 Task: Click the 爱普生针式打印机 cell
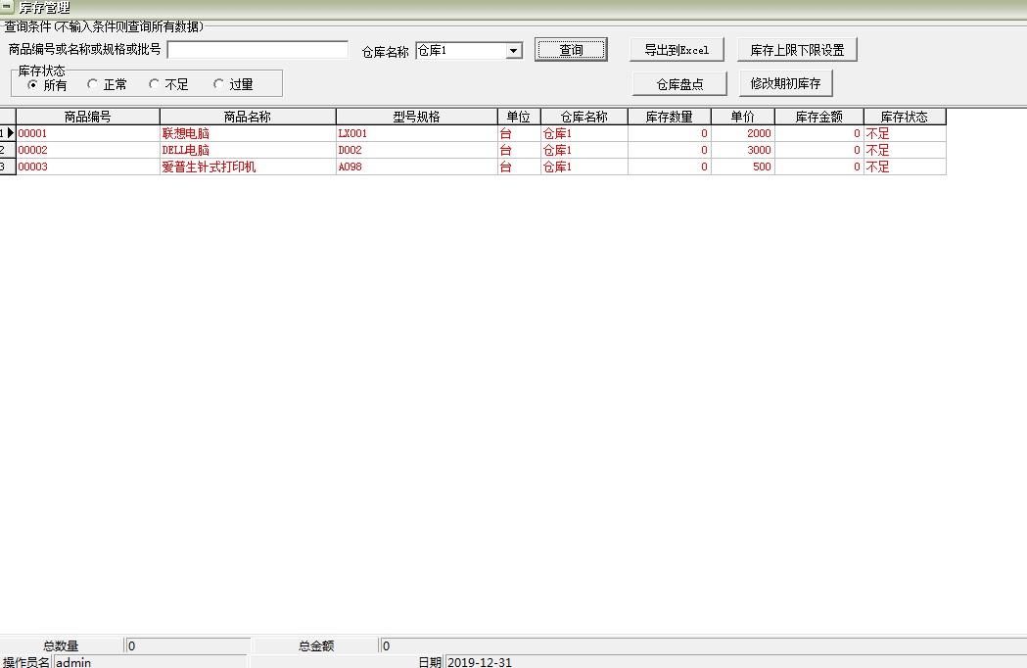coord(248,167)
